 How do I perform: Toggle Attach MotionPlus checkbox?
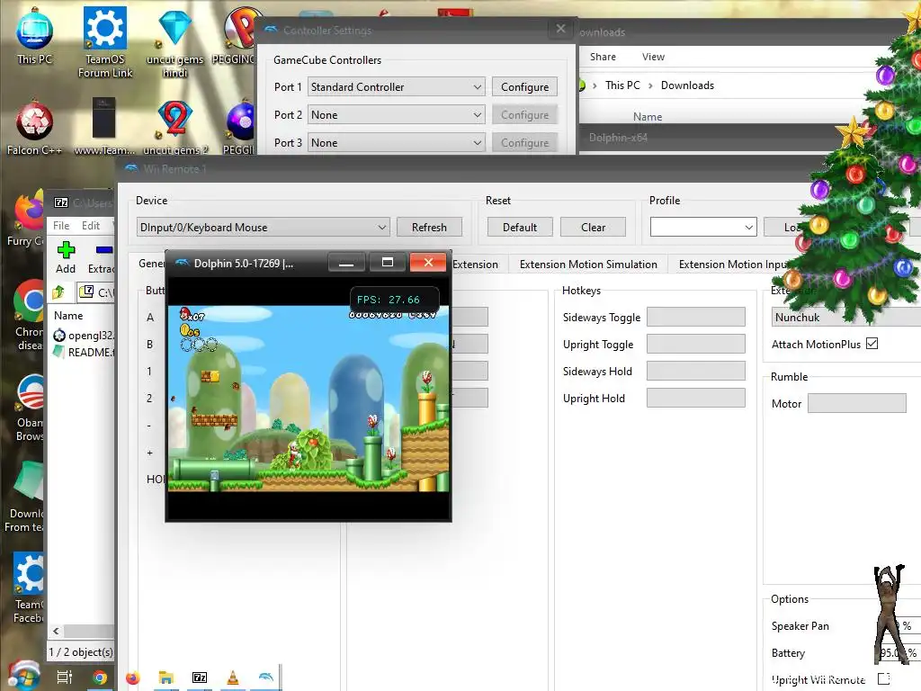(x=872, y=344)
